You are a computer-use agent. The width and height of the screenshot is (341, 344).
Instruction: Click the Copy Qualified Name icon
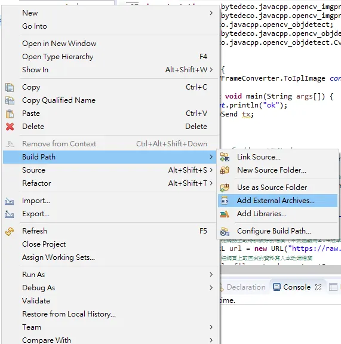[x=10, y=100]
